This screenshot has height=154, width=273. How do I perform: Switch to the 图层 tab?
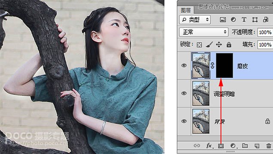(x=186, y=10)
